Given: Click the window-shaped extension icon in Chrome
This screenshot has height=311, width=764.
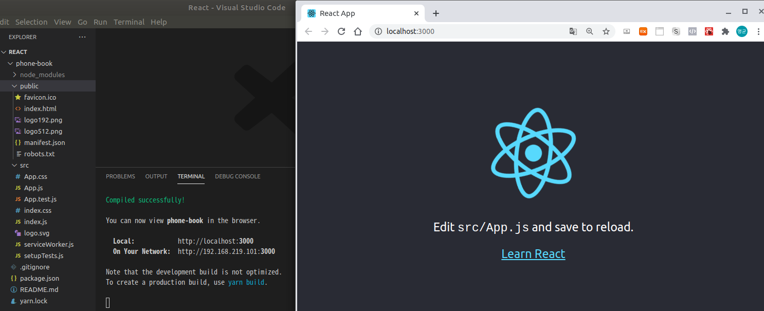Looking at the screenshot, I should pyautogui.click(x=660, y=31).
